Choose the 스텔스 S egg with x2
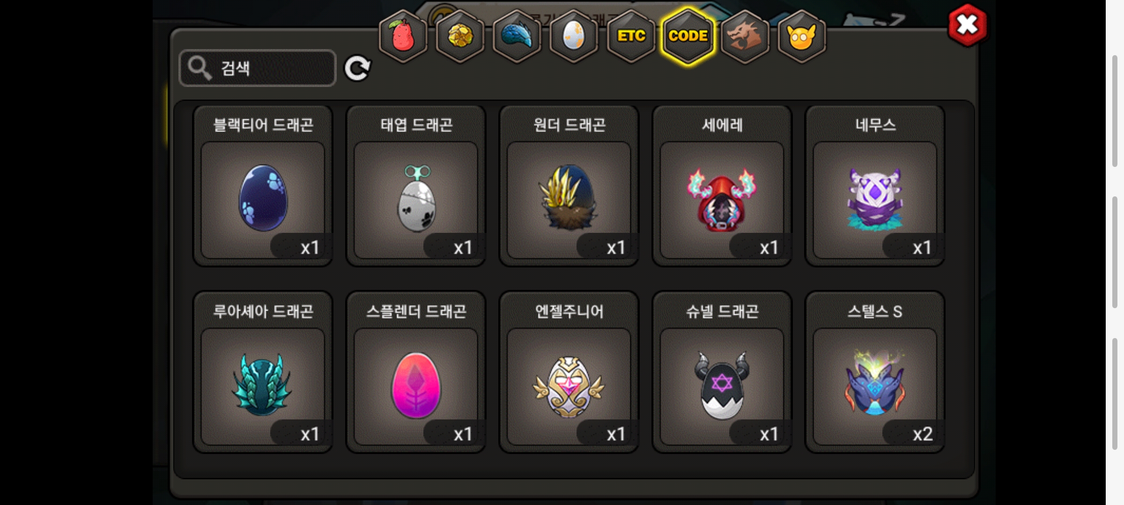The width and height of the screenshot is (1124, 505). coord(875,372)
